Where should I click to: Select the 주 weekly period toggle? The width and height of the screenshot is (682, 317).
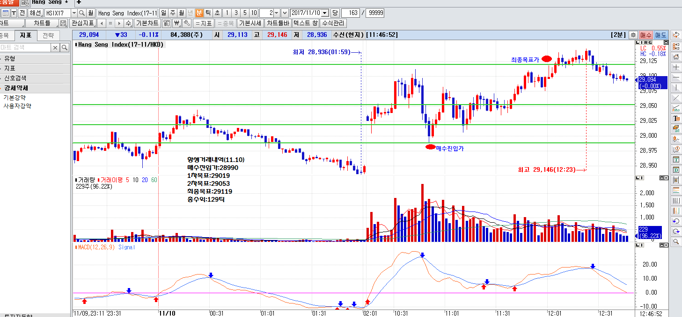coord(172,13)
